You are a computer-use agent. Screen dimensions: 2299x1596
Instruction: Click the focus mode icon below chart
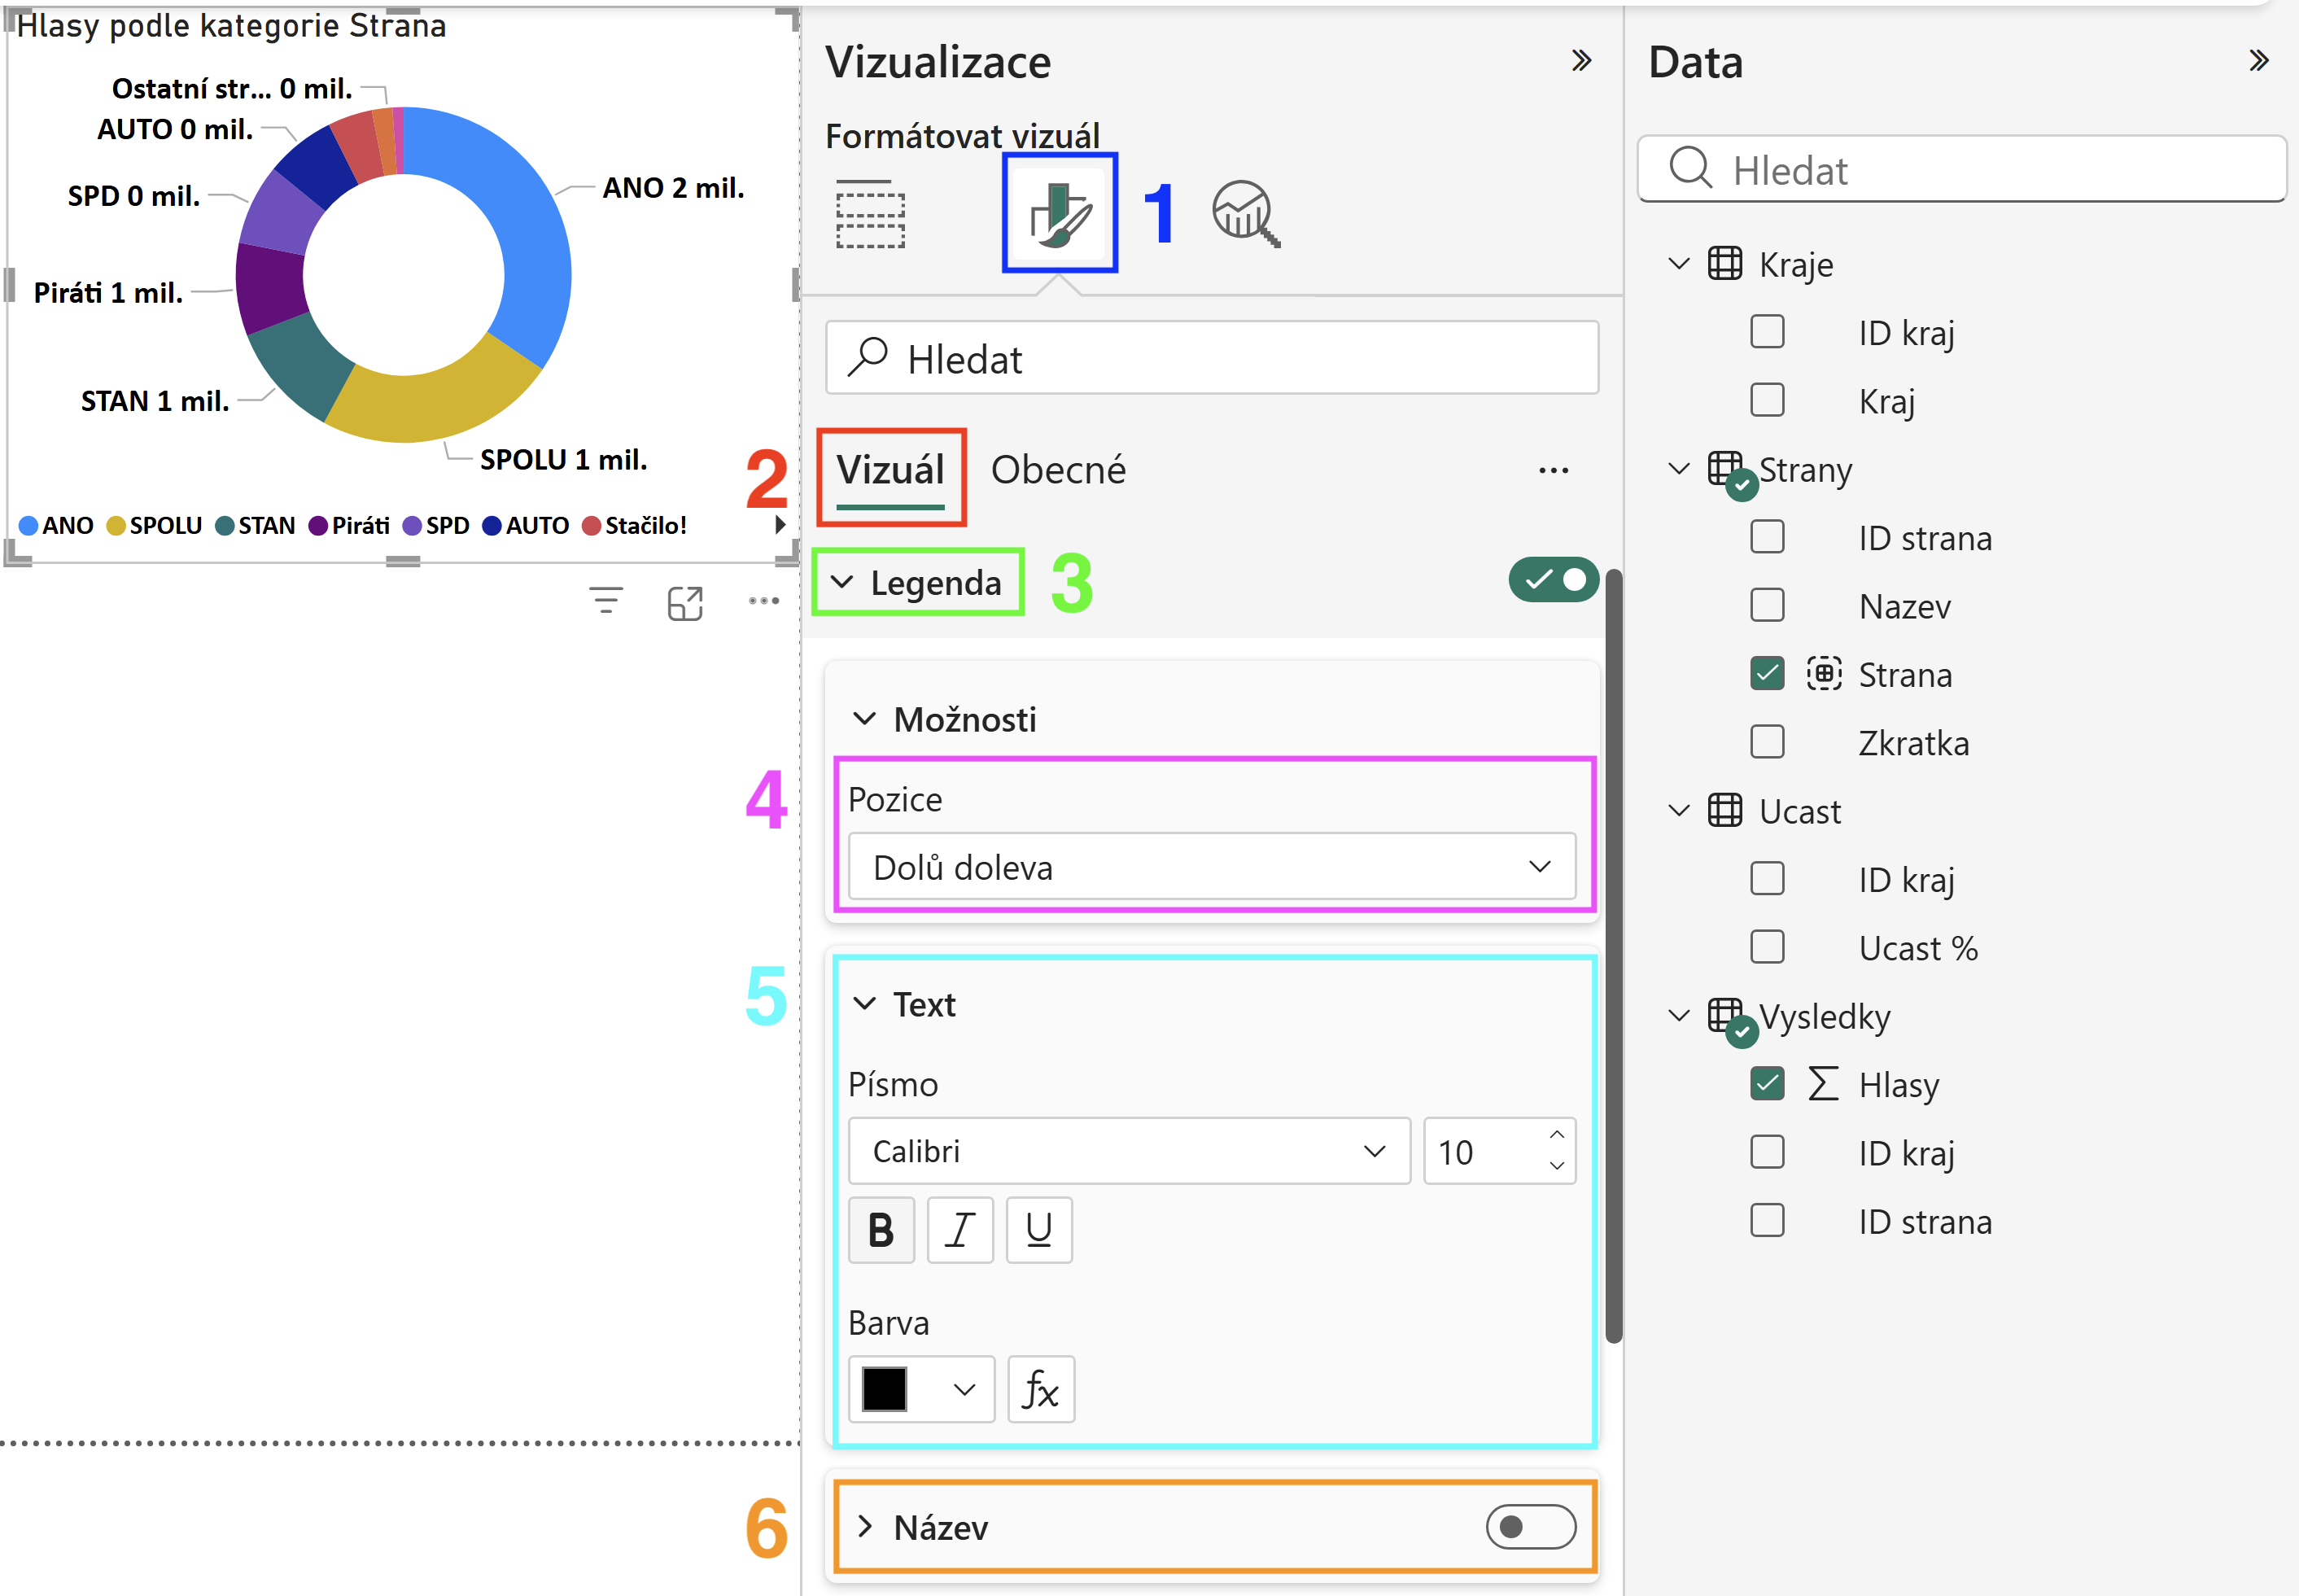click(x=685, y=603)
